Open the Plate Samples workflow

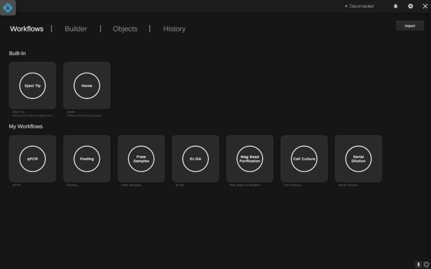coord(141,159)
